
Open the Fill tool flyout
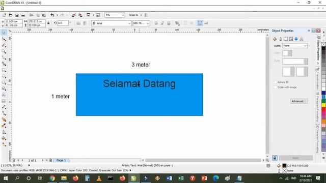[4, 138]
